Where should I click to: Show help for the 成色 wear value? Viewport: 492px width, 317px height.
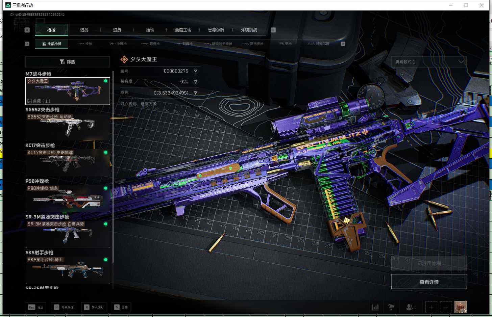195,93
